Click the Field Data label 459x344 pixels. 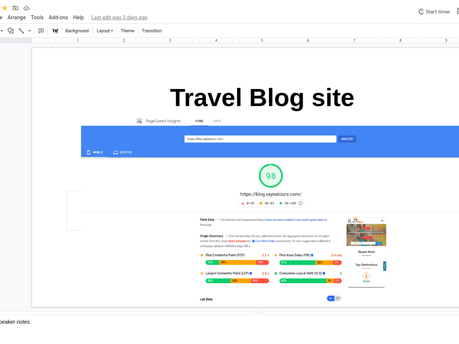[207, 220]
